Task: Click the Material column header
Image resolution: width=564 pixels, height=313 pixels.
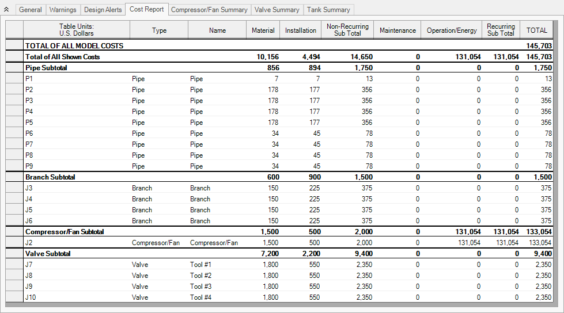Action: click(x=263, y=30)
